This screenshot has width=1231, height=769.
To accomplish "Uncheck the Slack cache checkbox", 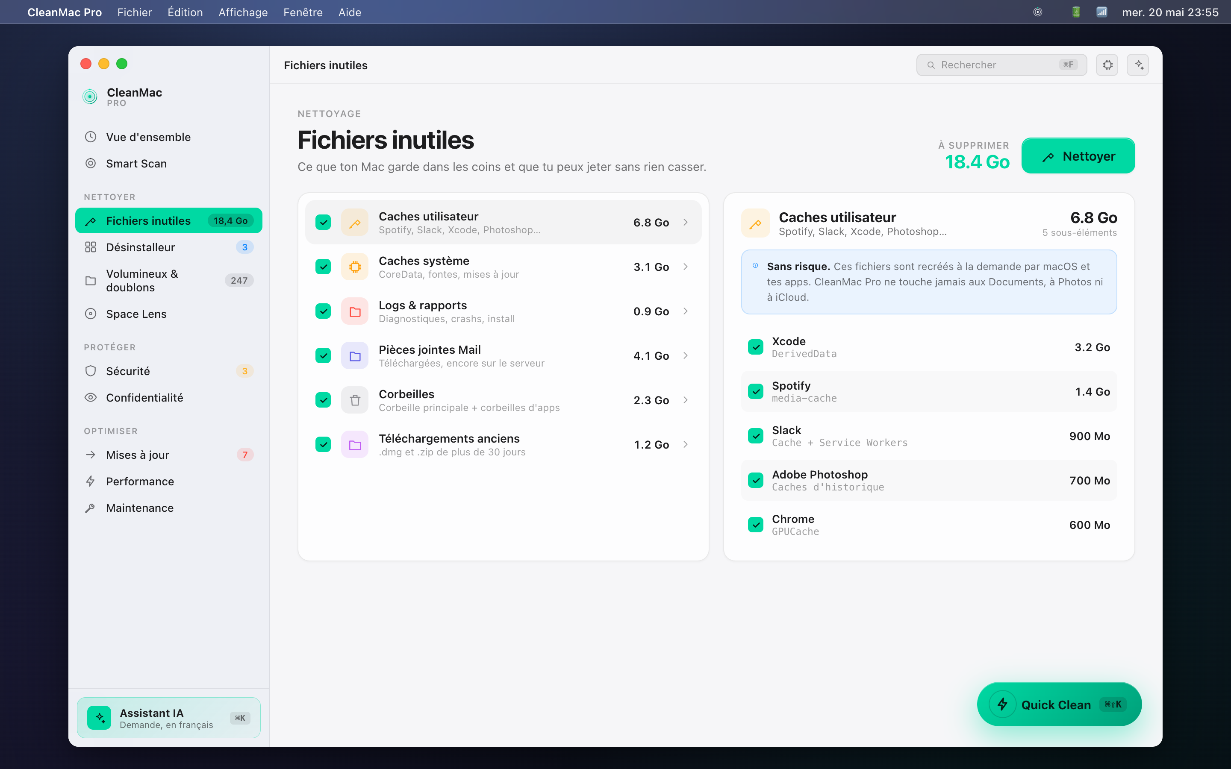I will tap(755, 436).
